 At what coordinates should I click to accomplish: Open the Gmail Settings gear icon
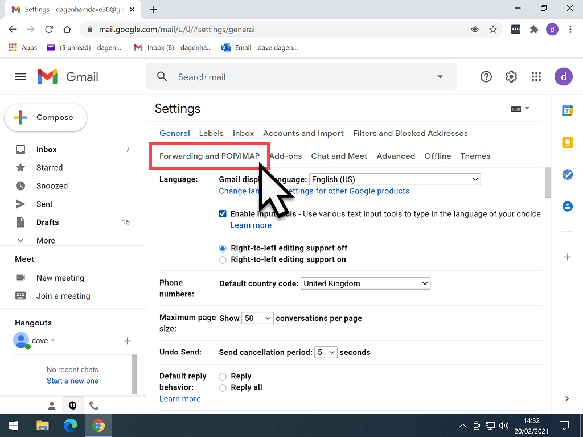511,77
